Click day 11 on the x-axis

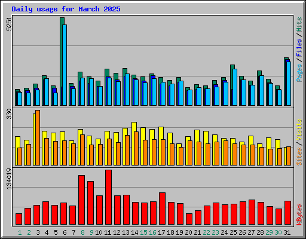click(108, 232)
